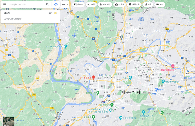Image resolution: width=195 pixels, height=126 pixels.
Task: Click the 대명유수지 park pin
Action: (x=98, y=93)
